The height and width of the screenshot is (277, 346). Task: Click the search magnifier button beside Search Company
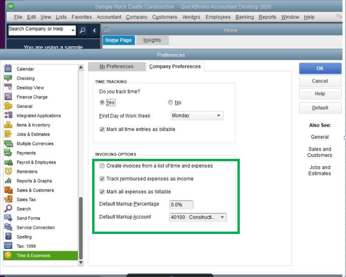pos(82,30)
